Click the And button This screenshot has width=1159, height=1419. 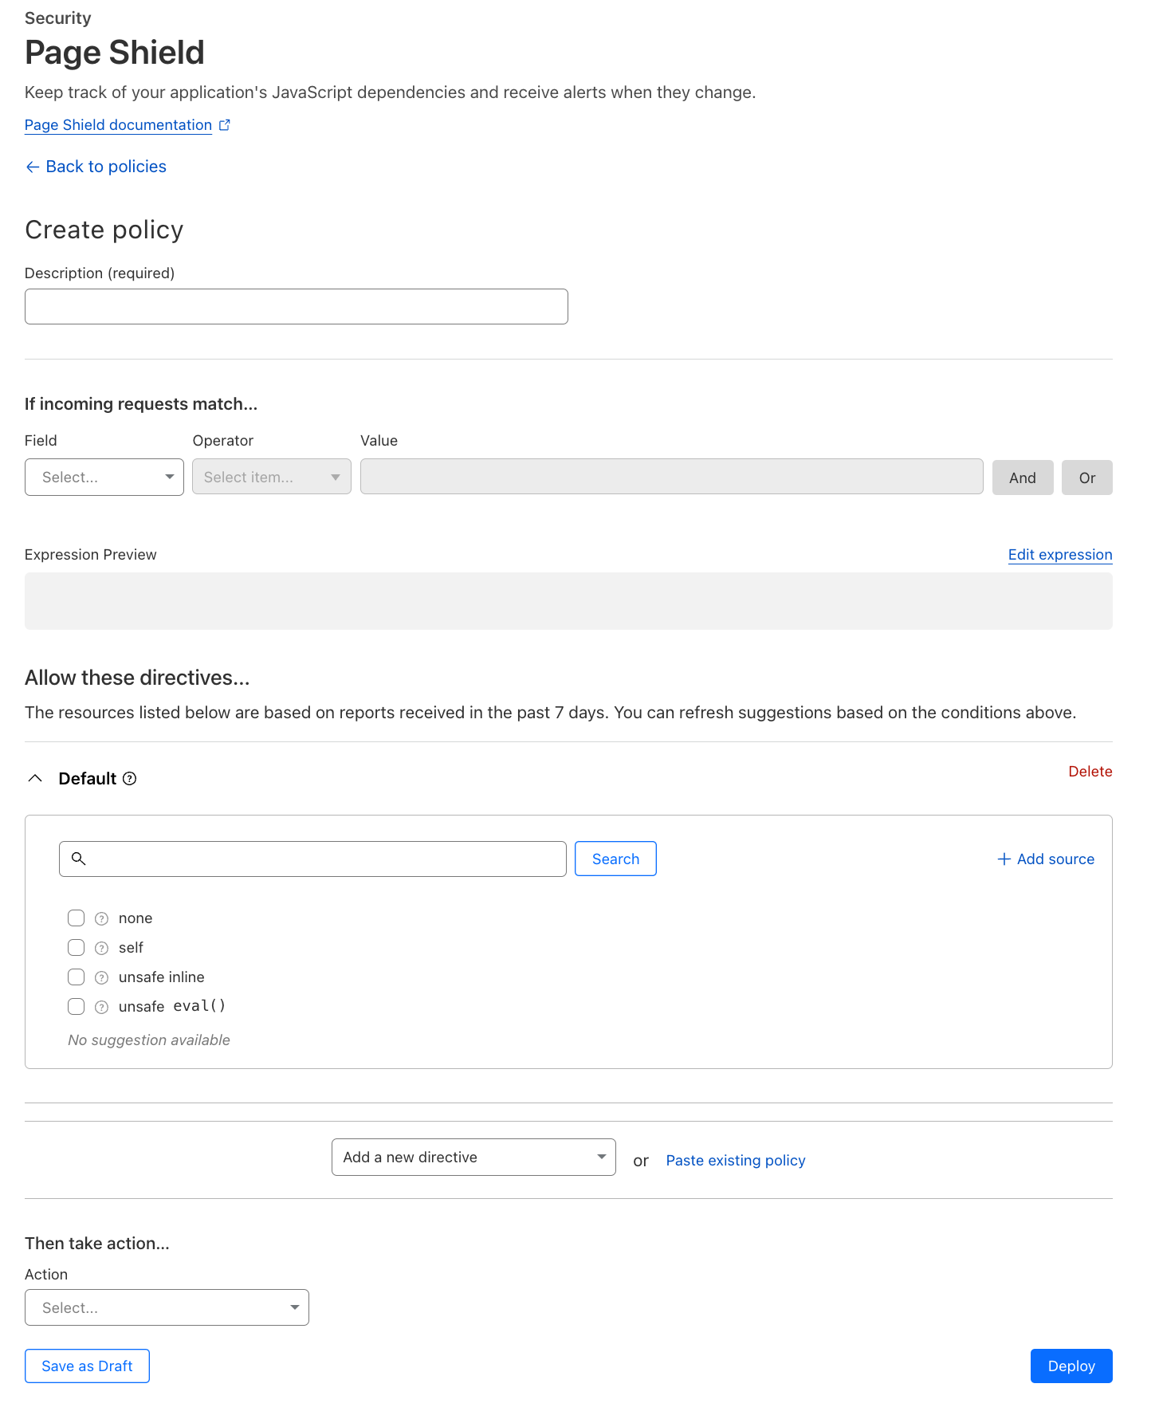pyautogui.click(x=1023, y=478)
